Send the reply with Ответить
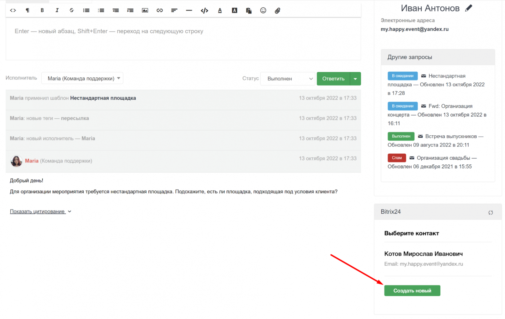The width and height of the screenshot is (505, 319). point(333,79)
